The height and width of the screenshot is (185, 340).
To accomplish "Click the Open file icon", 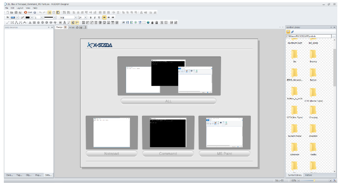I will (x=12, y=13).
